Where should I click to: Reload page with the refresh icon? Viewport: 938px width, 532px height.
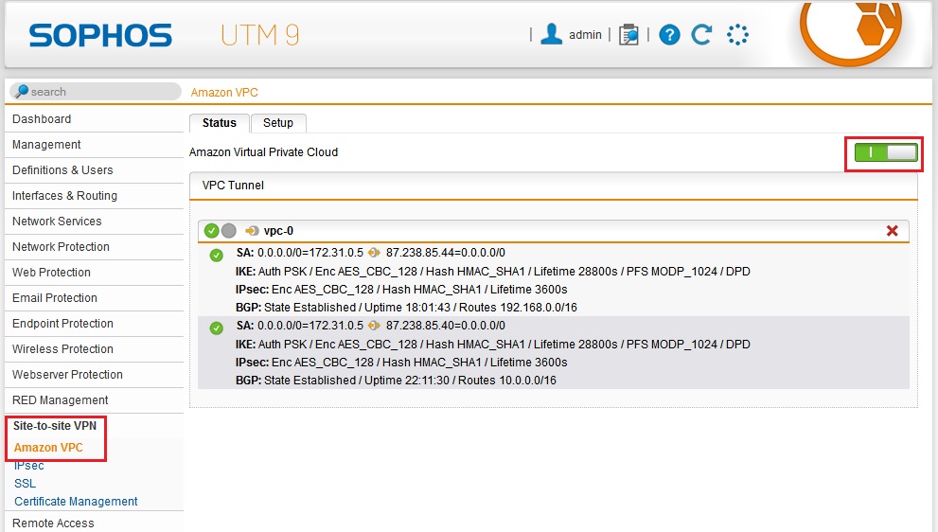click(x=701, y=35)
